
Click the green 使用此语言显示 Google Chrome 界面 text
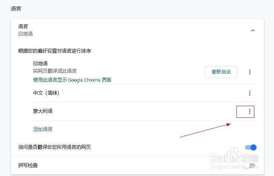(x=72, y=80)
